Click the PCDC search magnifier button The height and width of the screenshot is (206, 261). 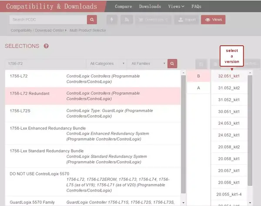92,20
